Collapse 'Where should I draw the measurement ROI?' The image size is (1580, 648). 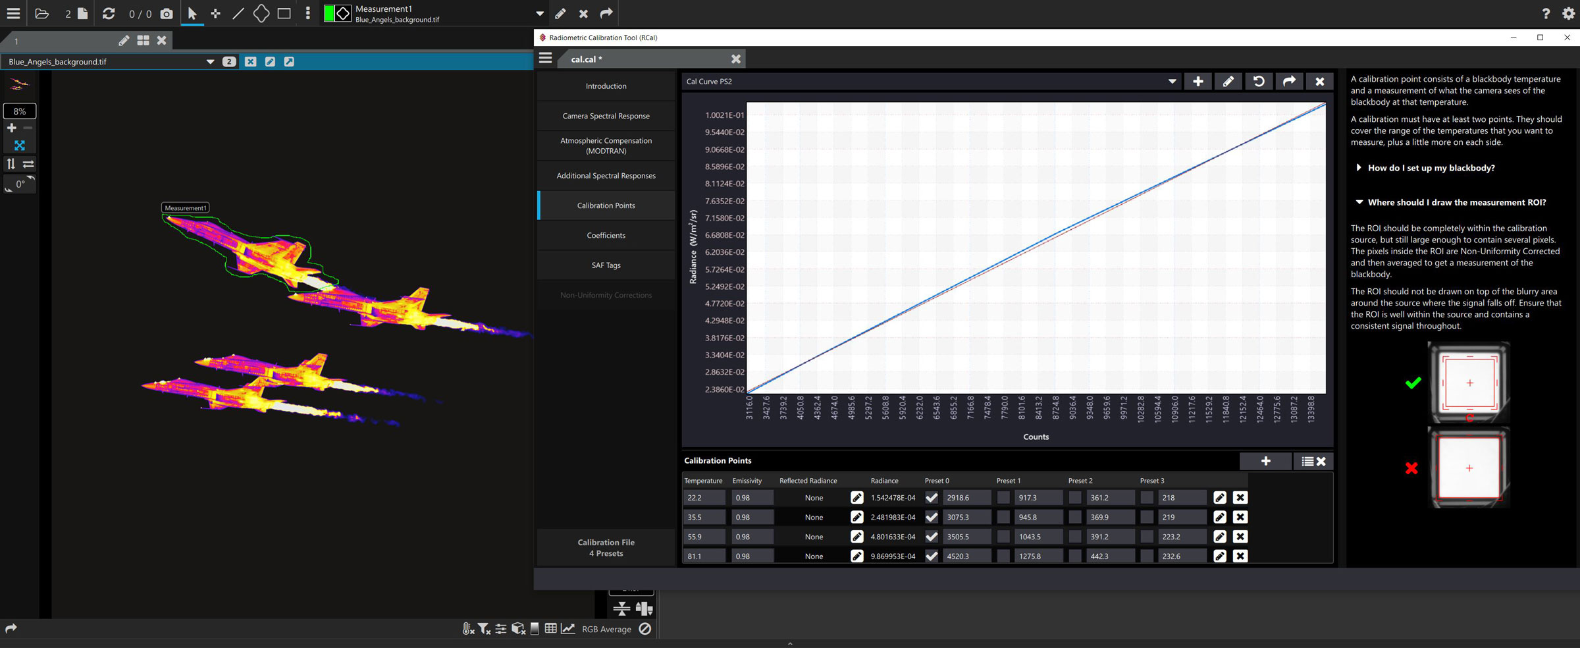click(x=1358, y=202)
